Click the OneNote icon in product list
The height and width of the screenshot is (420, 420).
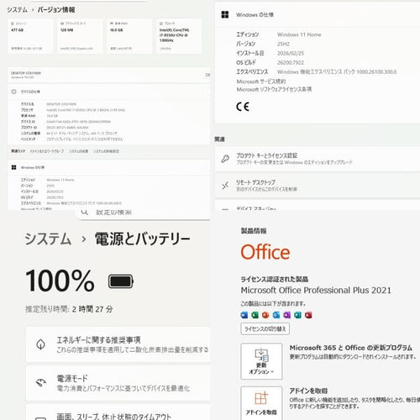286,315
